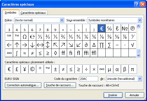Screen dimensions: 147x101
Task: Open the Touche de raccourci dialog button
Action: pos(60,85)
